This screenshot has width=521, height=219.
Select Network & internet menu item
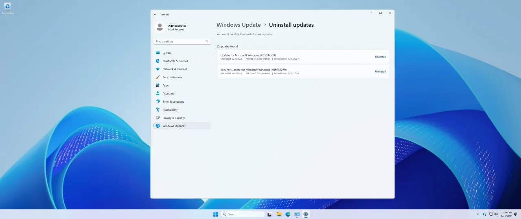pyautogui.click(x=182, y=69)
